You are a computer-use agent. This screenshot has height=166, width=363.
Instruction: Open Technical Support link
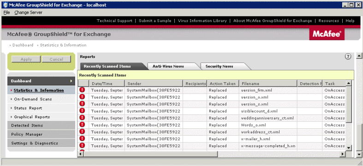[114, 21]
